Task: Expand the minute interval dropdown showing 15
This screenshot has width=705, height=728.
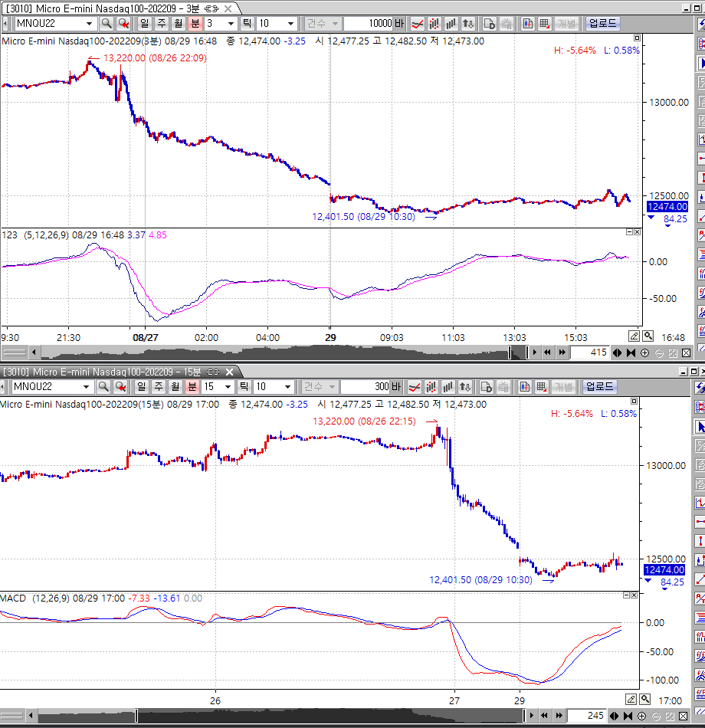Action: [x=228, y=387]
